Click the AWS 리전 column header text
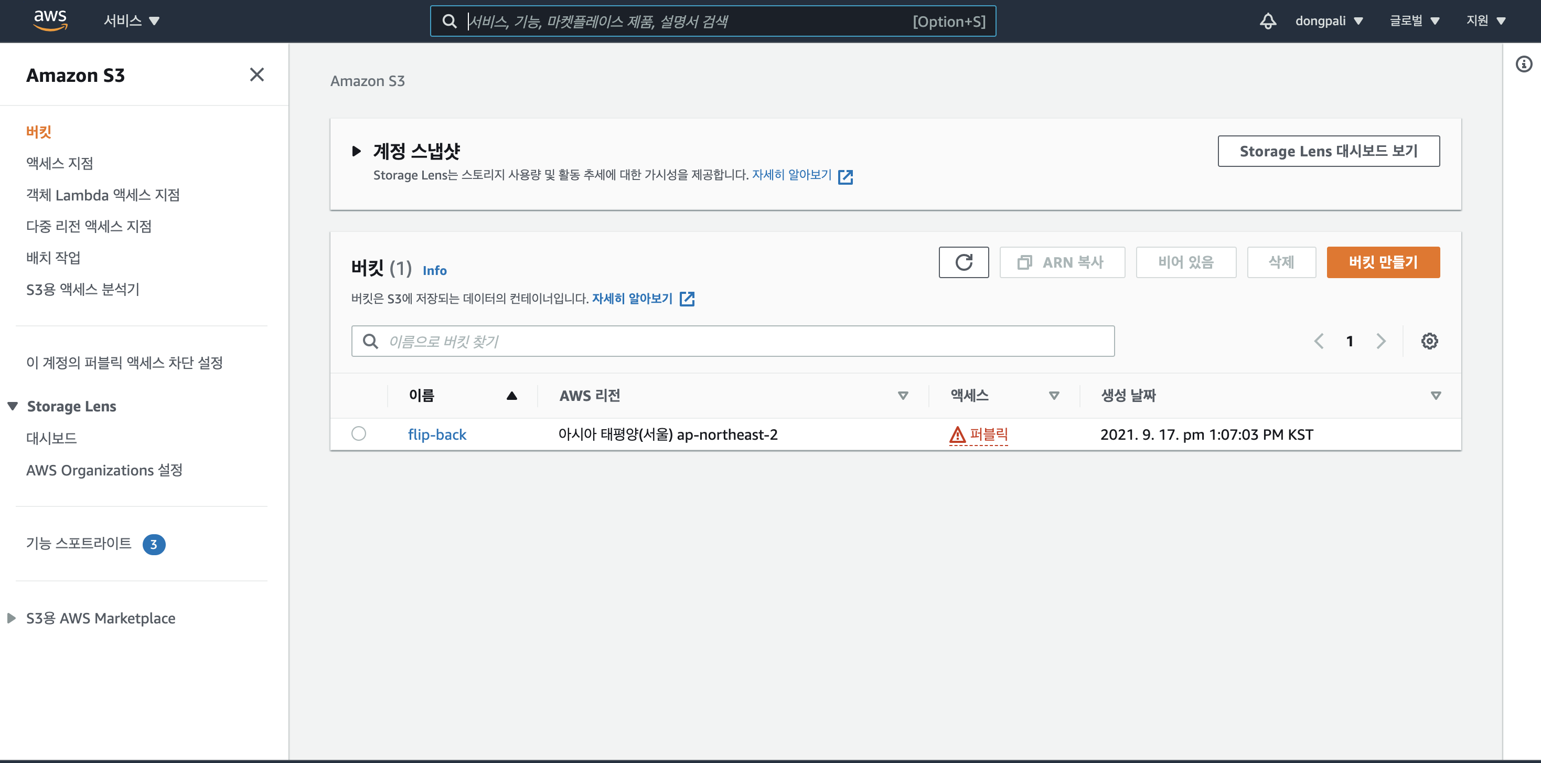The height and width of the screenshot is (763, 1541). [x=589, y=396]
